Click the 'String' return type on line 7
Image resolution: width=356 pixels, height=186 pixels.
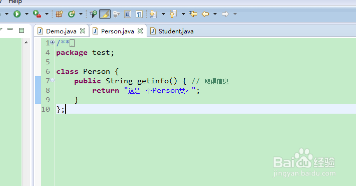(x=119, y=81)
